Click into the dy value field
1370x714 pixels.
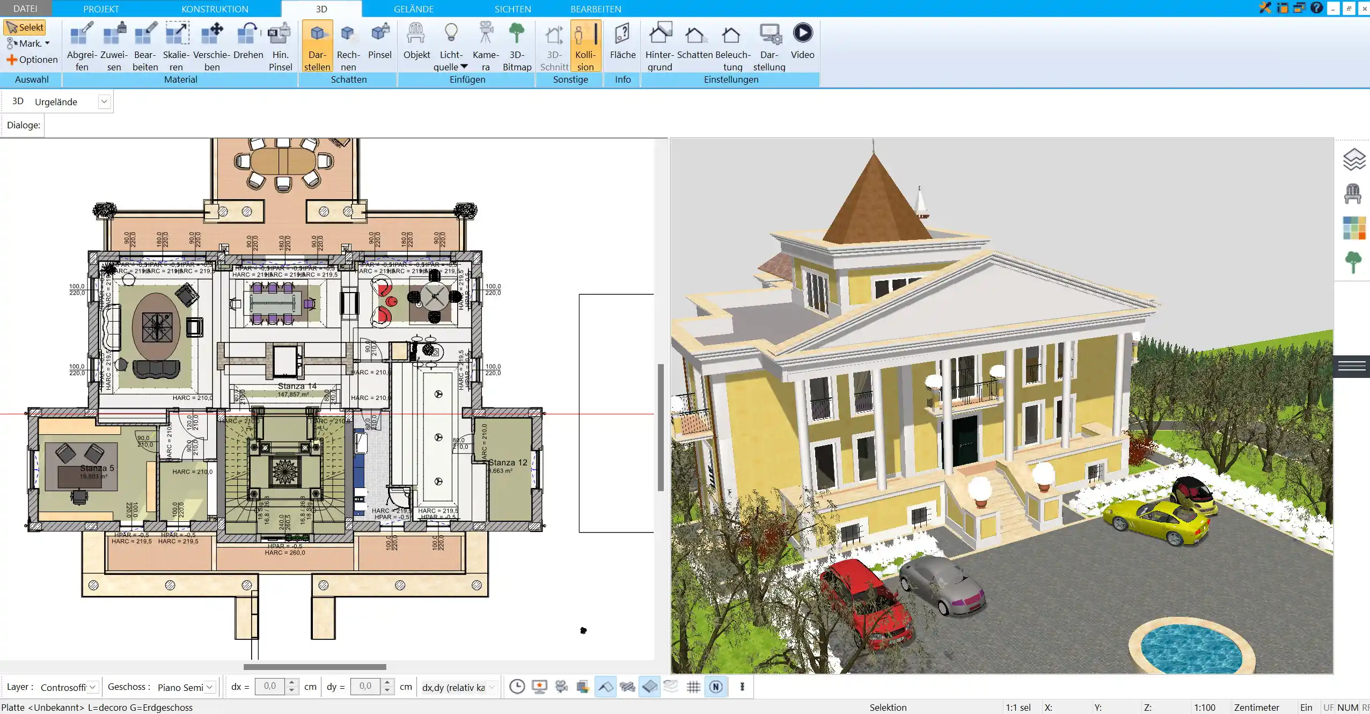coord(365,687)
